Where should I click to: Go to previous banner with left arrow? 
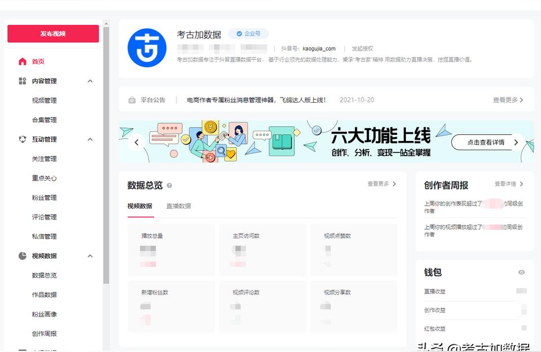136,143
